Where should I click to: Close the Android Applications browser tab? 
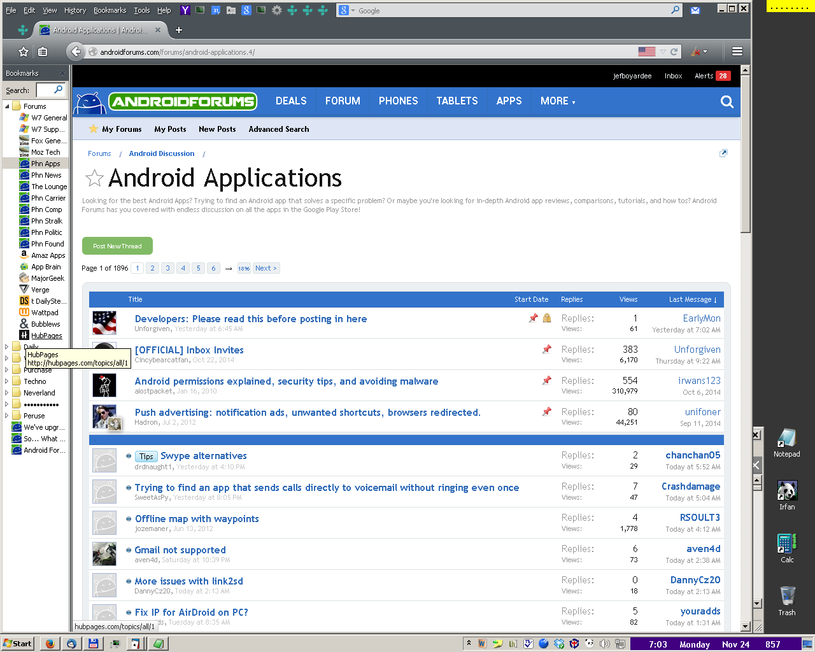[158, 30]
